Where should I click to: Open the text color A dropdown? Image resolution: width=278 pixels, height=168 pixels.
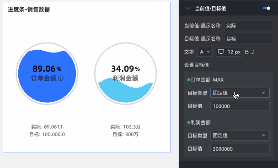(x=205, y=52)
